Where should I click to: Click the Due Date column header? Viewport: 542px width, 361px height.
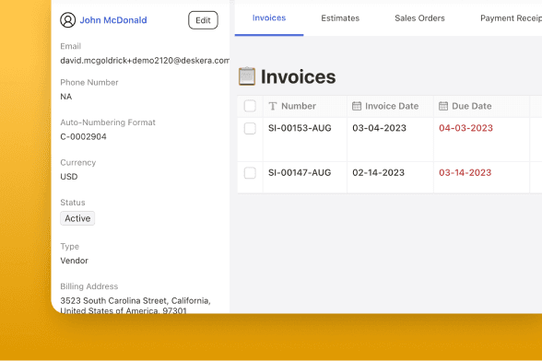click(481, 106)
